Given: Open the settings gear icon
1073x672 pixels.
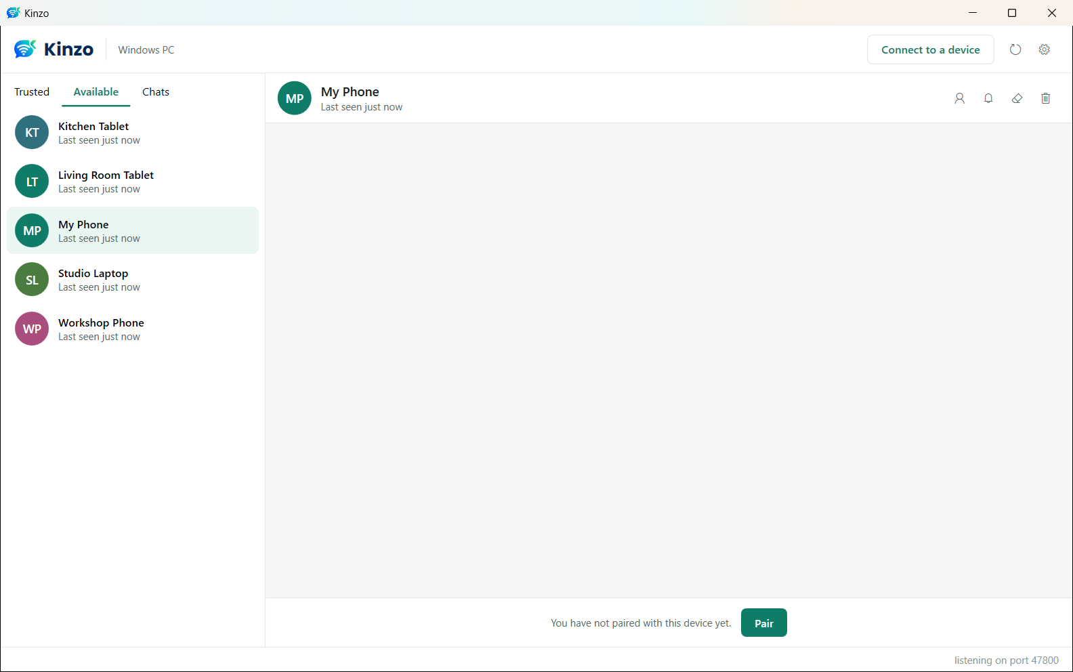Looking at the screenshot, I should (1045, 49).
